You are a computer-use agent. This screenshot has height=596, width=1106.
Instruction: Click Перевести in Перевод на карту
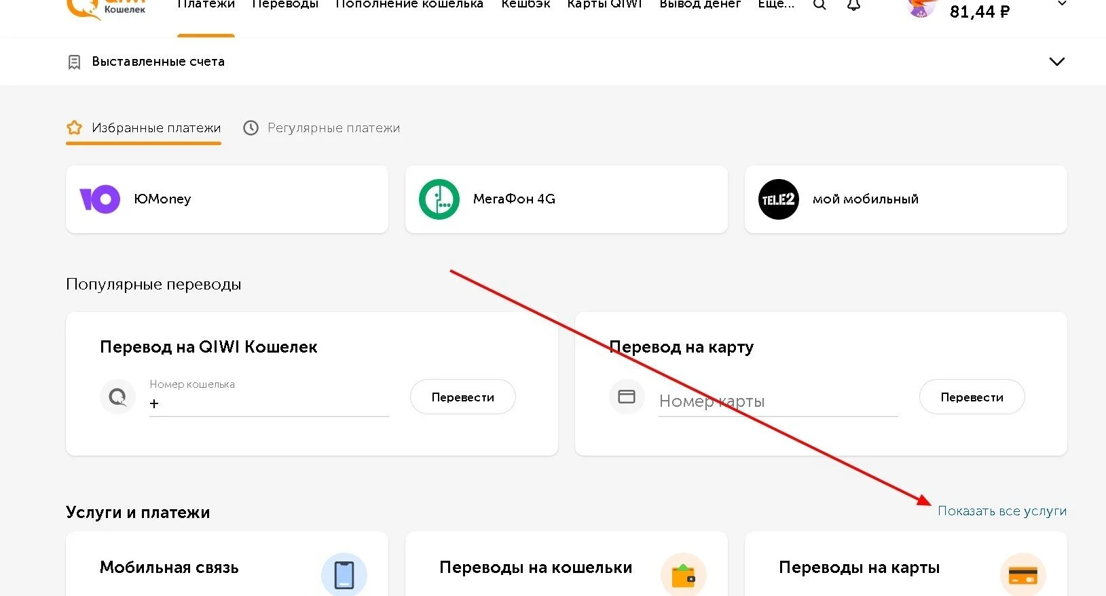click(x=972, y=397)
